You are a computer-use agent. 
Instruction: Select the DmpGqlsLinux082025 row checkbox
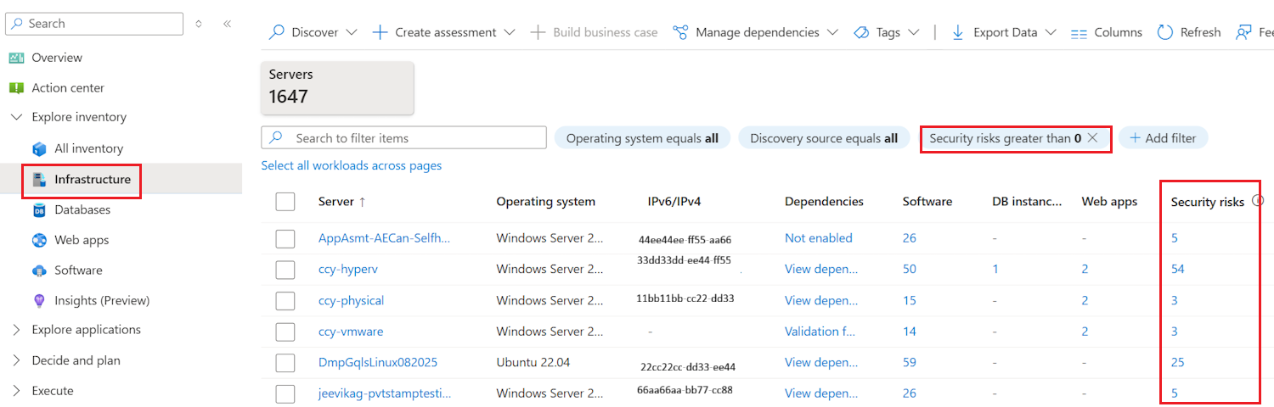tap(285, 363)
